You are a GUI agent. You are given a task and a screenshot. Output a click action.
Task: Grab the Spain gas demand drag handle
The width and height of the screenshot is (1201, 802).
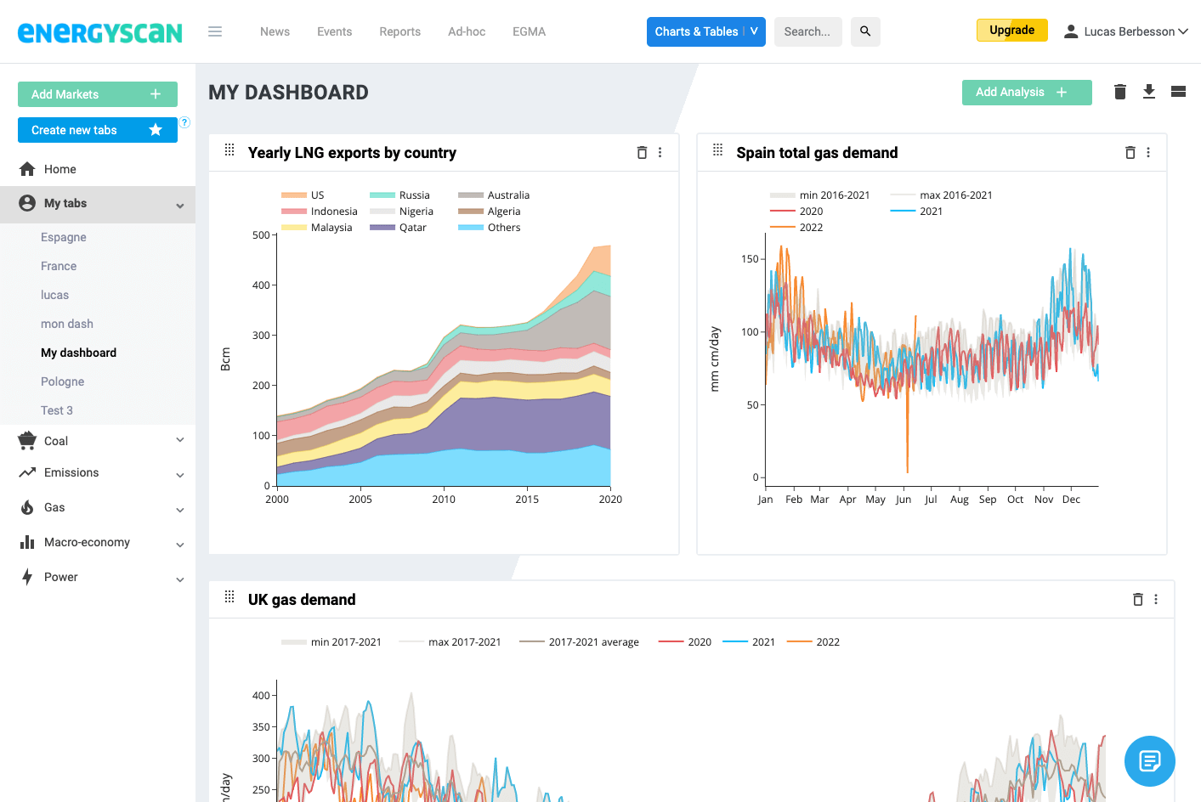(x=718, y=150)
